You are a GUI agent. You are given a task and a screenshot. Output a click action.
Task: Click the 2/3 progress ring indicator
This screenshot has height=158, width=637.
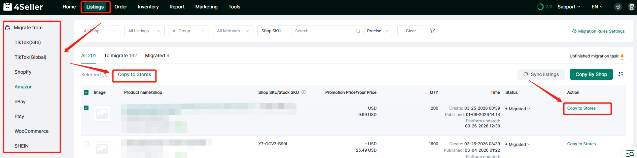540,7
